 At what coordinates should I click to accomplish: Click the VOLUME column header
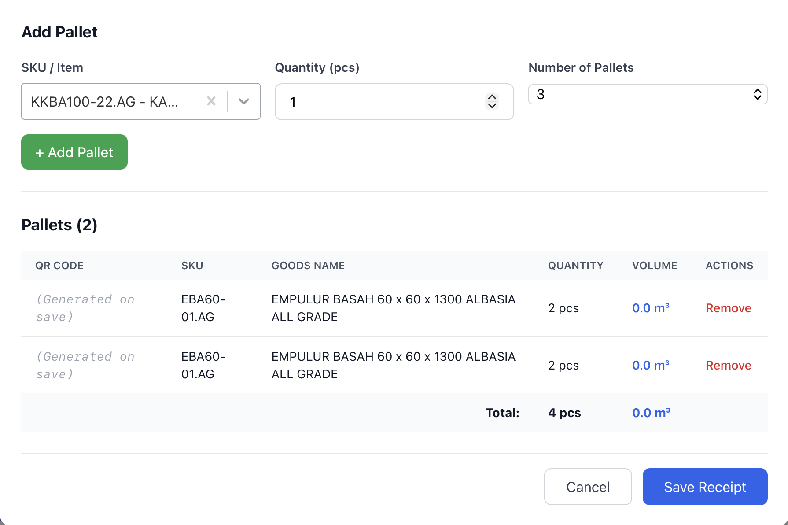click(655, 266)
